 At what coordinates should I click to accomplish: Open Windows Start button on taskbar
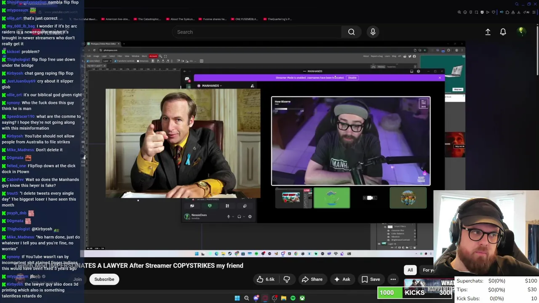pos(237,298)
